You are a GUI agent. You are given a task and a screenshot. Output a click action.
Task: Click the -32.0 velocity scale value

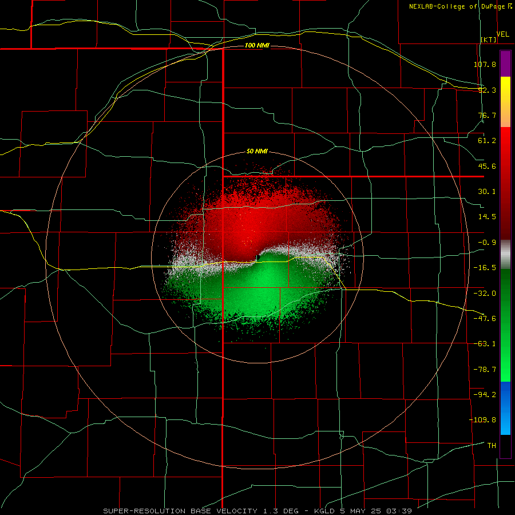click(x=485, y=294)
